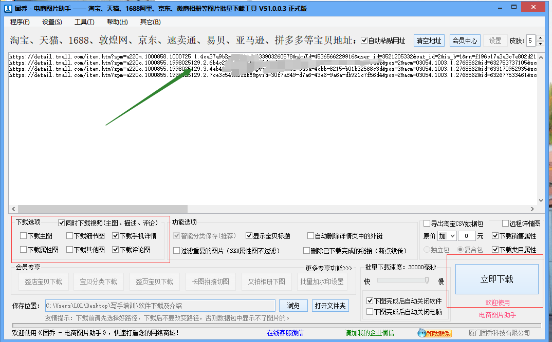Click 批量加水印设置 button

pyautogui.click(x=322, y=281)
